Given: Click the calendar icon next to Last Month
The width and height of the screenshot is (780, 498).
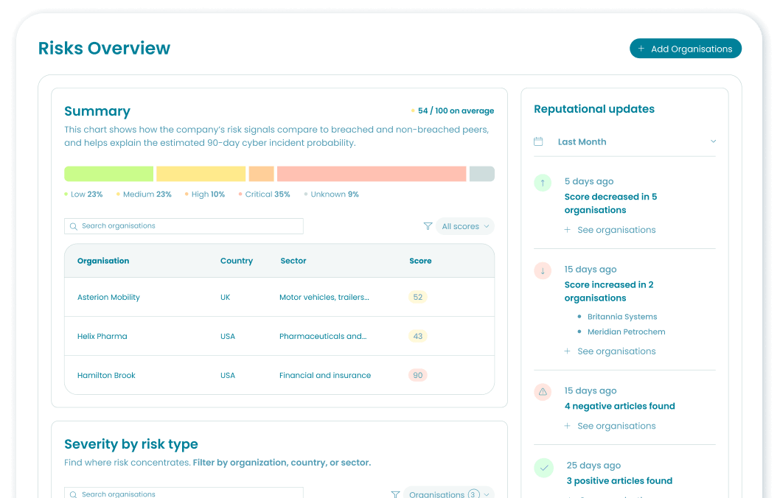Looking at the screenshot, I should (538, 141).
